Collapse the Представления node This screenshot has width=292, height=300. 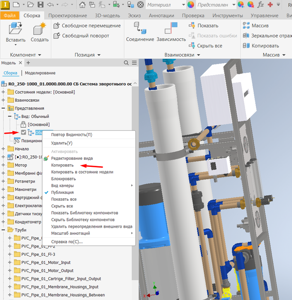pos(3,108)
